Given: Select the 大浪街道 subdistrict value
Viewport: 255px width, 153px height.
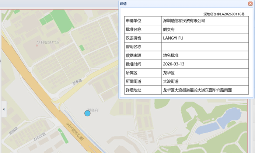Looking at the screenshot, I should [x=171, y=81].
